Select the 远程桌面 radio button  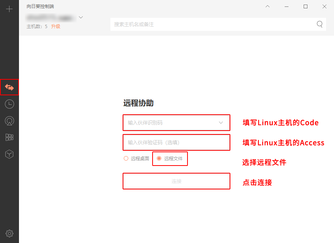pyautogui.click(x=126, y=158)
